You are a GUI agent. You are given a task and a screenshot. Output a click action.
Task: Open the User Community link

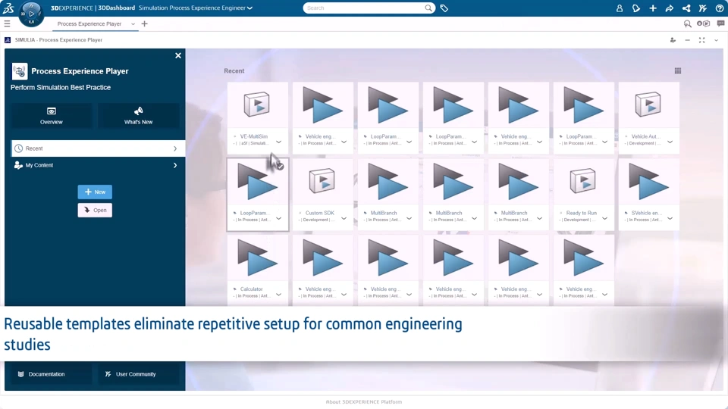click(138, 374)
